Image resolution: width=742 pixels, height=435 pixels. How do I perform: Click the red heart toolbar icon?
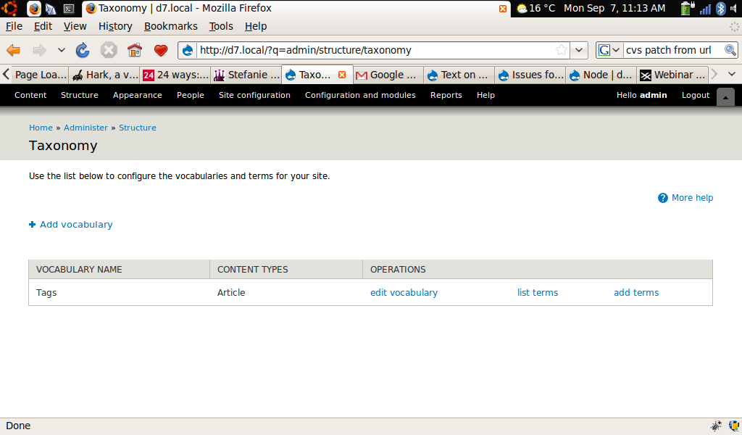tap(161, 50)
